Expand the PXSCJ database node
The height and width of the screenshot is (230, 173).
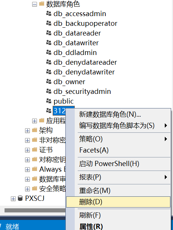click(13, 199)
